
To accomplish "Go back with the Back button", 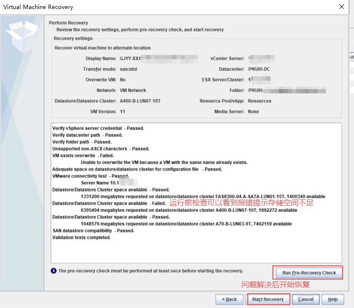I will (x=229, y=299).
